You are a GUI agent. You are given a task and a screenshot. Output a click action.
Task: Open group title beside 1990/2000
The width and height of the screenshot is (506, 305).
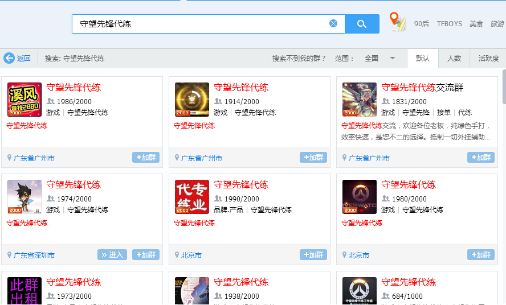[241, 185]
